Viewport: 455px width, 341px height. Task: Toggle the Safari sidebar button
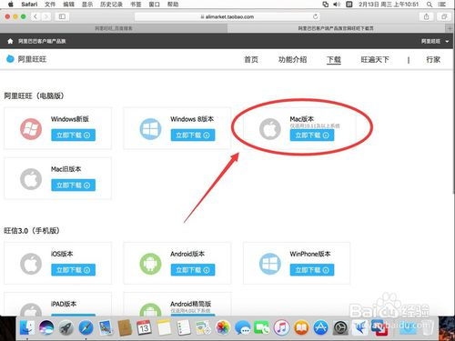(62, 16)
